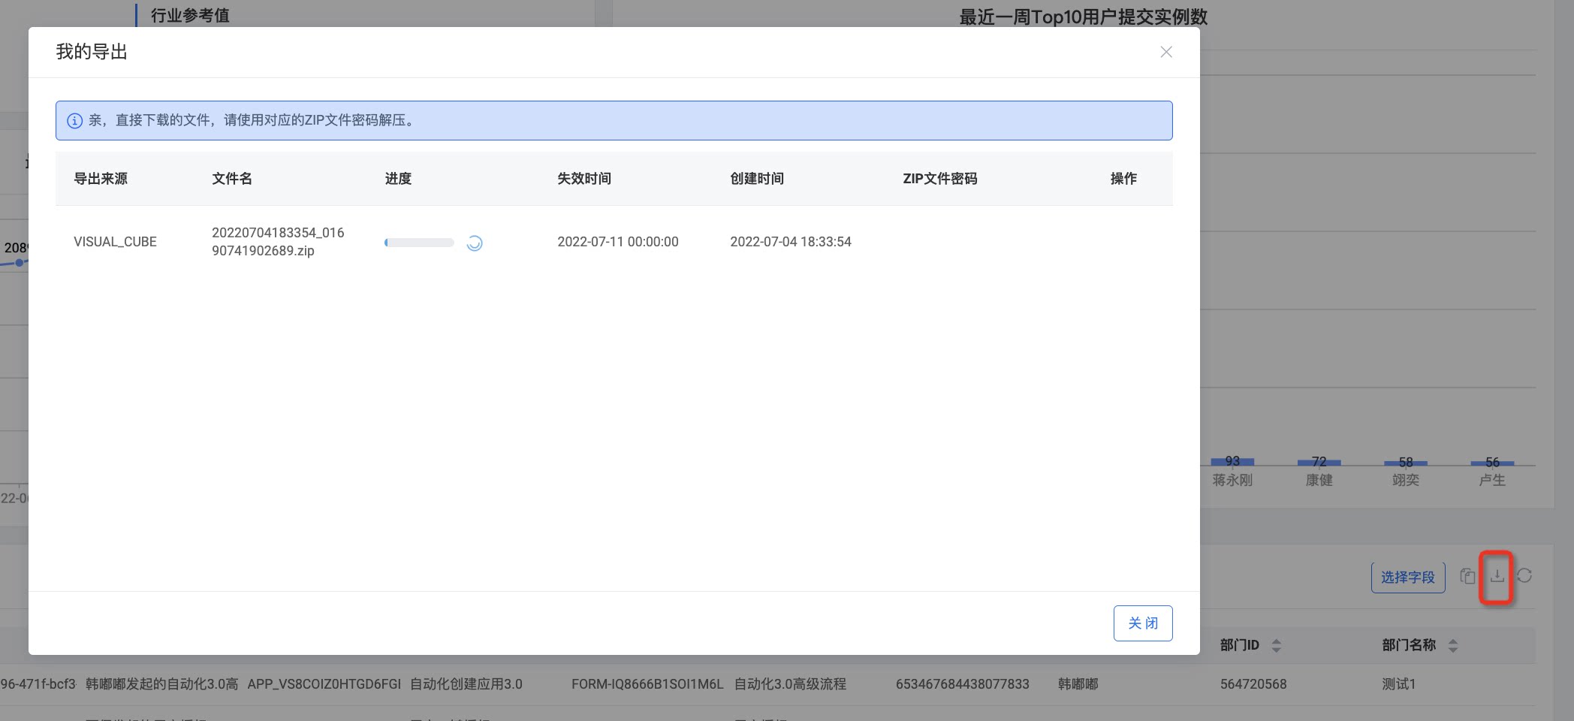The width and height of the screenshot is (1574, 721).
Task: Click the 测试1 department name cell
Action: tap(1398, 684)
